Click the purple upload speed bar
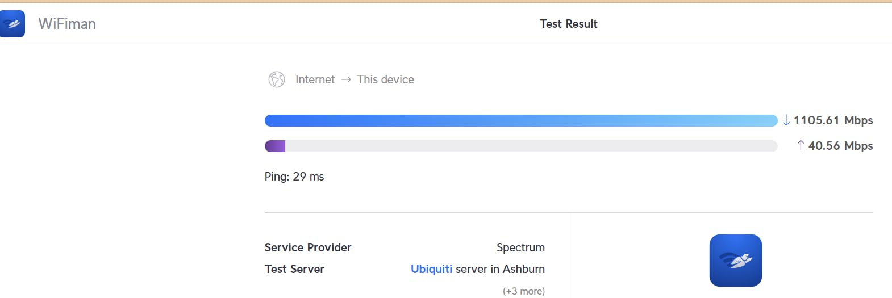Image resolution: width=892 pixels, height=298 pixels. (x=275, y=146)
